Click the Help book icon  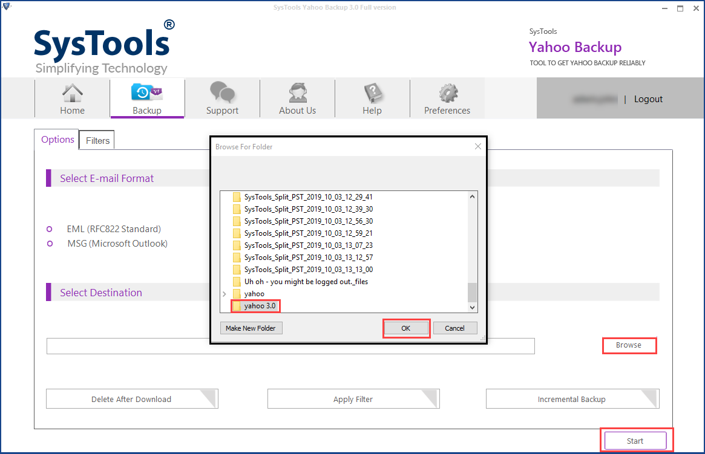(372, 93)
